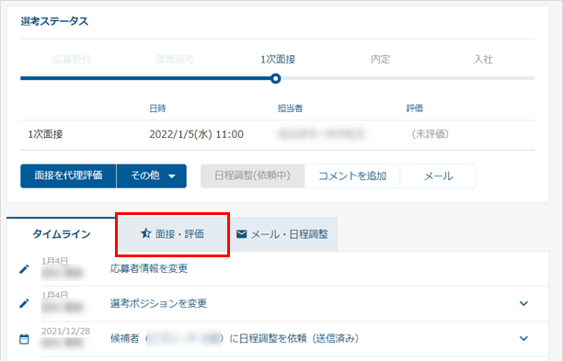Click the メール button
Image resolution: width=563 pixels, height=362 pixels.
click(438, 176)
